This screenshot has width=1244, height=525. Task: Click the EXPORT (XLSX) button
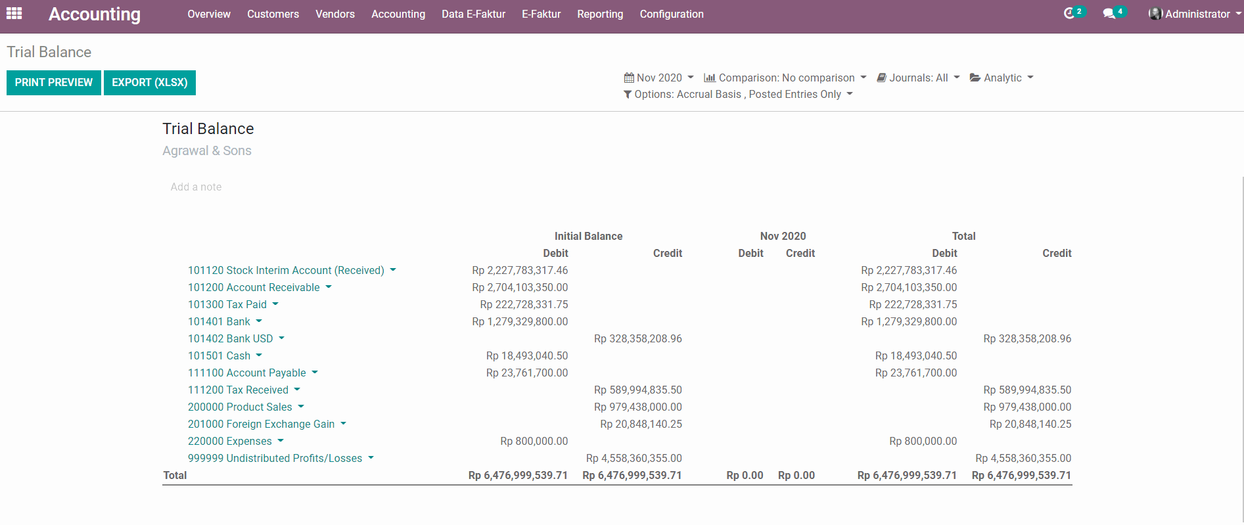(150, 83)
